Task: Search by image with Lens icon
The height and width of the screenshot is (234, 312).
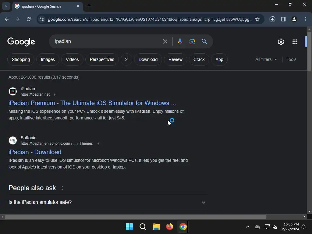Action: click(x=192, y=41)
